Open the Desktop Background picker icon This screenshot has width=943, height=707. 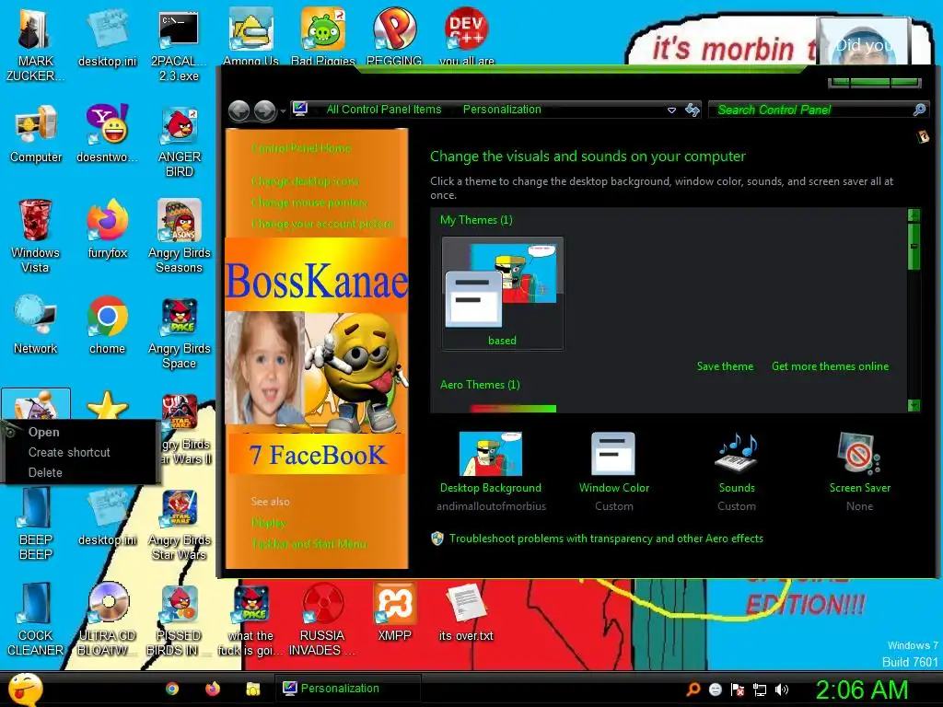coord(491,454)
